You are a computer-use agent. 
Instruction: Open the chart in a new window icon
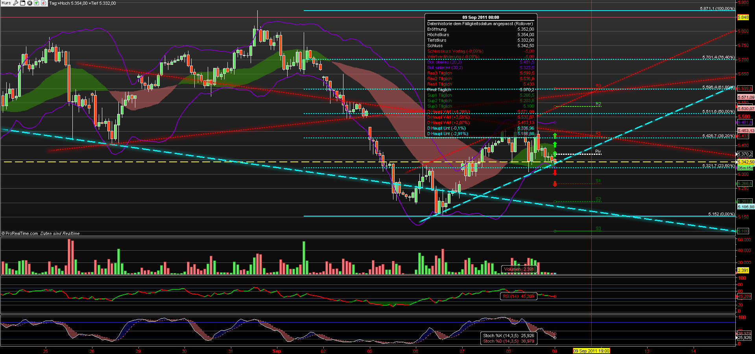(22, 3)
